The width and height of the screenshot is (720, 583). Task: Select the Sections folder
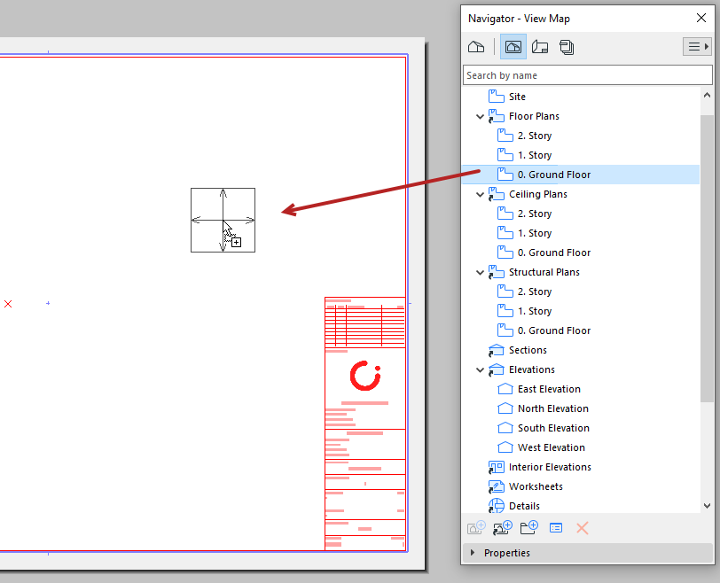[x=528, y=351]
